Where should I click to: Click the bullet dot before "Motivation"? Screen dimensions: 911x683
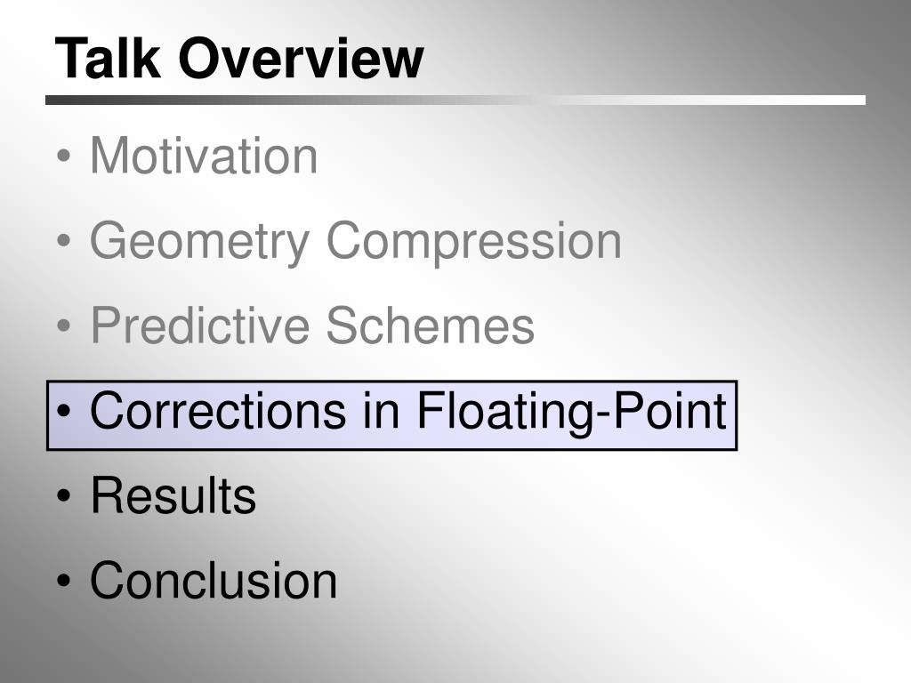pos(63,157)
